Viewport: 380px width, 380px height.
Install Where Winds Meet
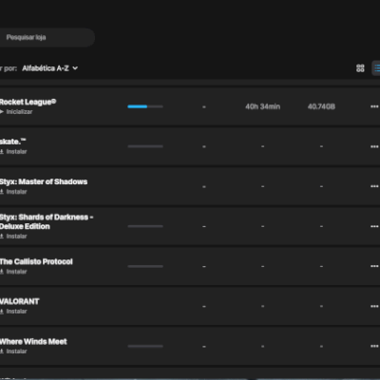coord(13,351)
